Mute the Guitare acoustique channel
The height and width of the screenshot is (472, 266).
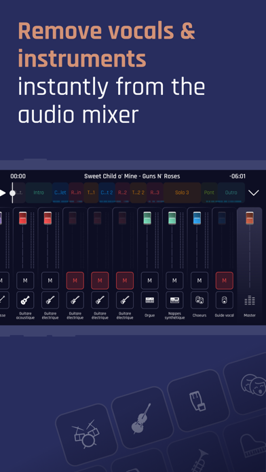25,281
